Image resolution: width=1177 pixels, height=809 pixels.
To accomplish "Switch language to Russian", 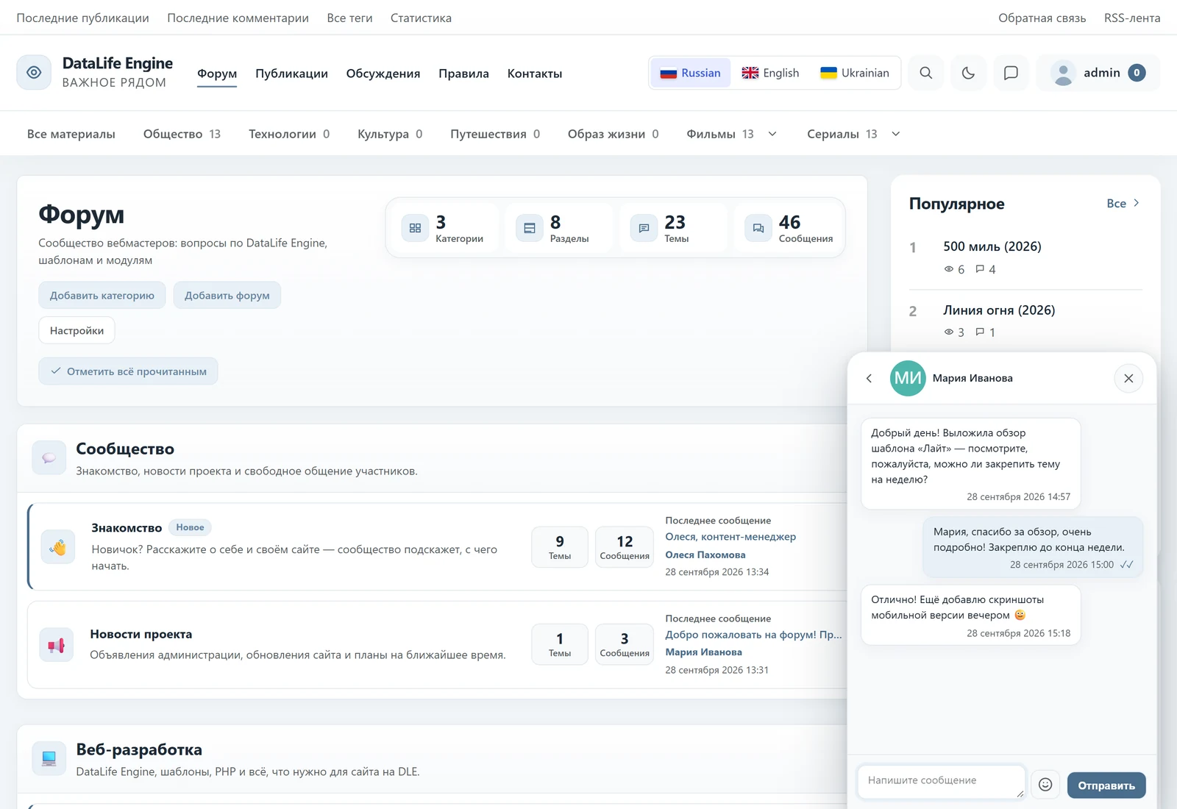I will 691,73.
